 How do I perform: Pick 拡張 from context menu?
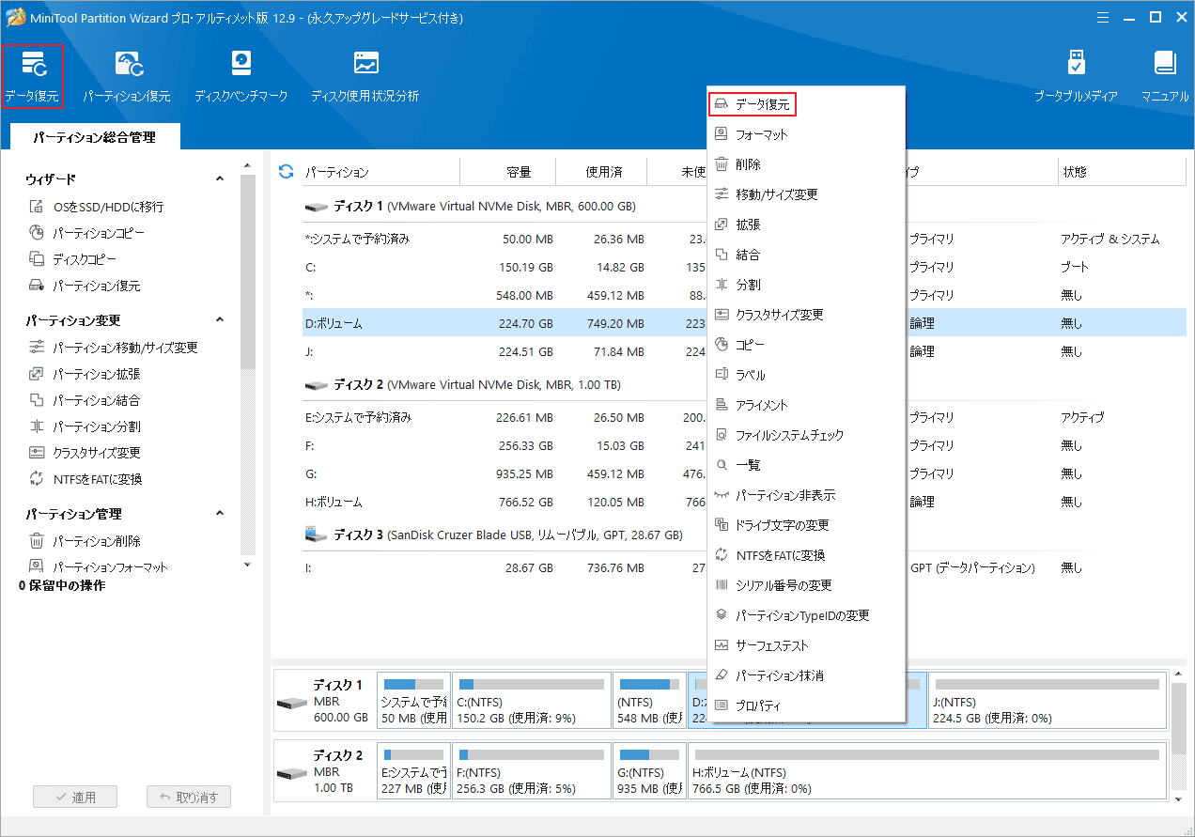(806, 225)
